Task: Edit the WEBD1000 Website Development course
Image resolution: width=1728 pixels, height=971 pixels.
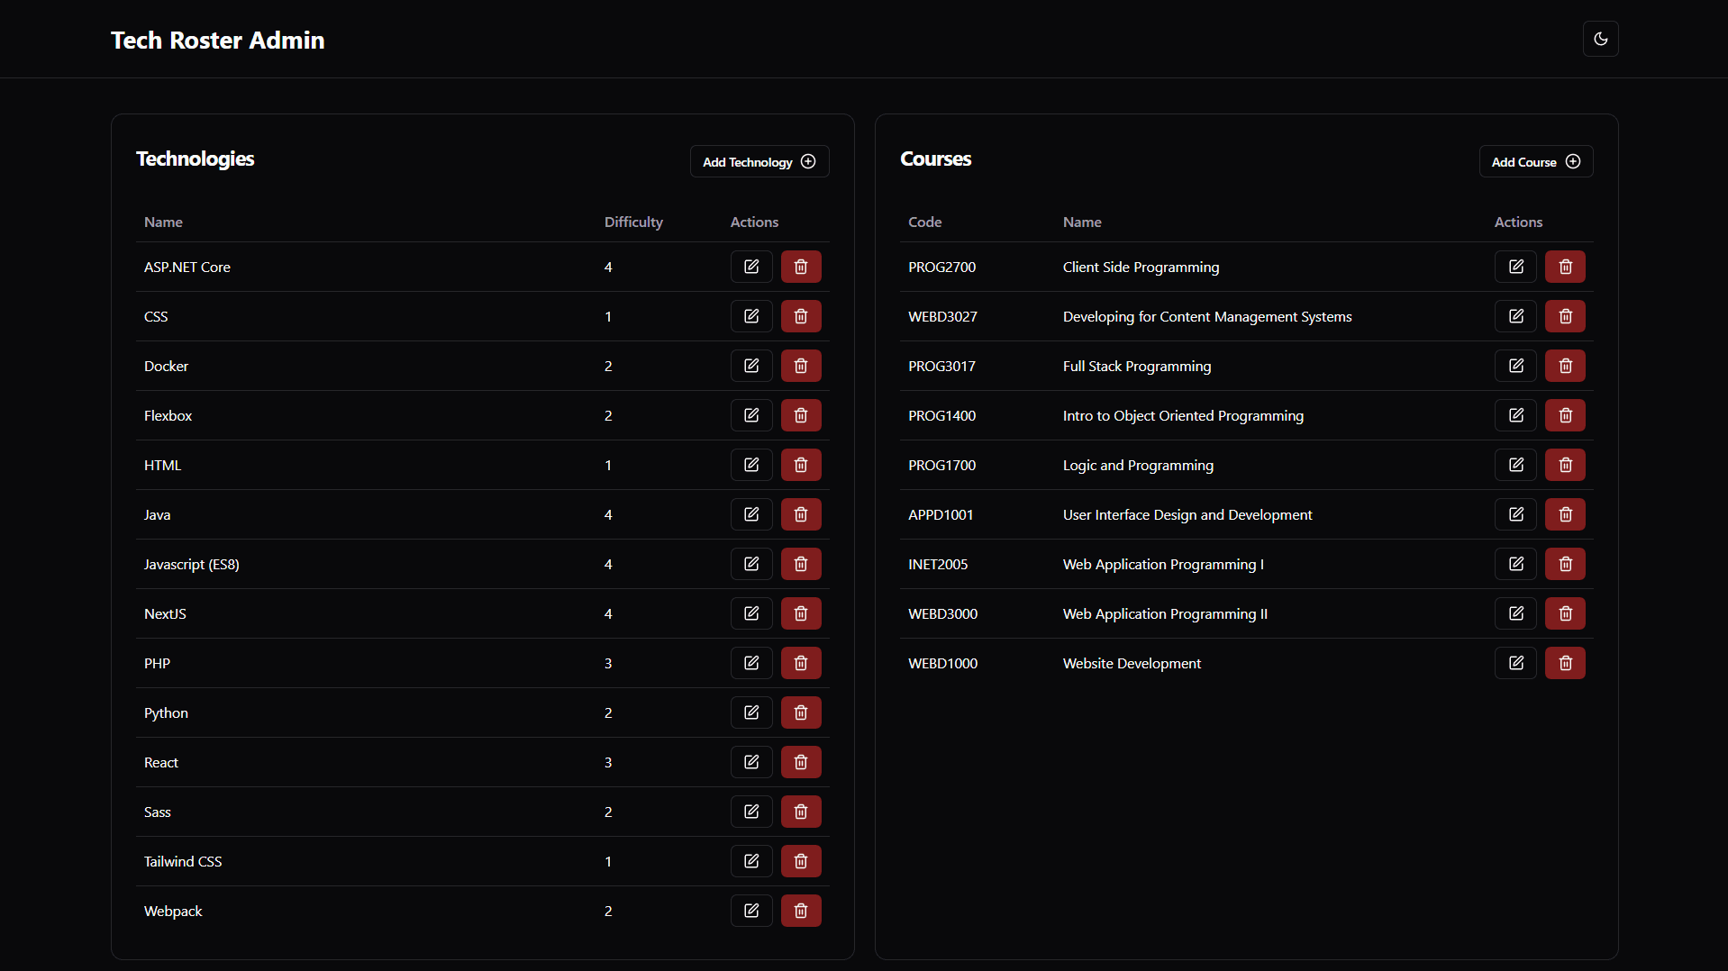Action: (x=1515, y=663)
